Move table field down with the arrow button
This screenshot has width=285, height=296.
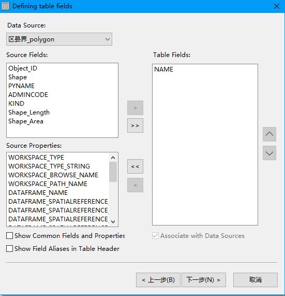tap(269, 153)
